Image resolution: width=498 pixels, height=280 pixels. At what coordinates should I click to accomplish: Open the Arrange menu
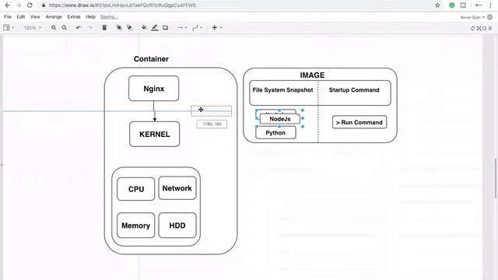54,17
